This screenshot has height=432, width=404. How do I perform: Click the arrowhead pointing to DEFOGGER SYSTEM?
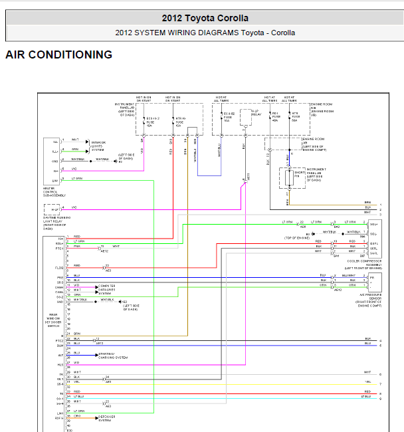(x=96, y=418)
